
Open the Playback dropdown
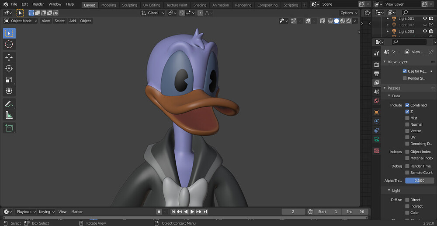tap(26, 212)
